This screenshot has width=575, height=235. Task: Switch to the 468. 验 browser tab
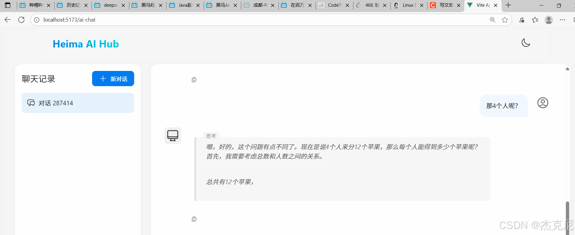pyautogui.click(x=371, y=5)
